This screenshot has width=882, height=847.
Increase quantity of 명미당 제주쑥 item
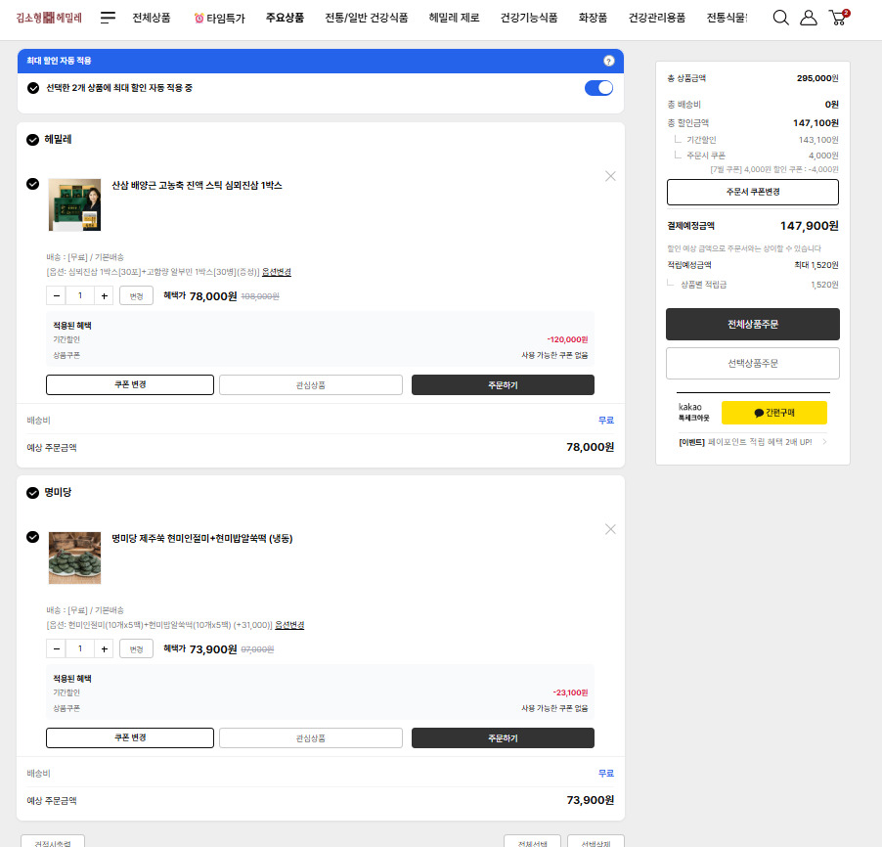click(x=104, y=648)
